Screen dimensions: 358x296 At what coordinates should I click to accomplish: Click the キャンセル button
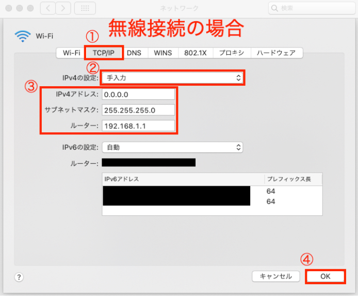(x=276, y=276)
